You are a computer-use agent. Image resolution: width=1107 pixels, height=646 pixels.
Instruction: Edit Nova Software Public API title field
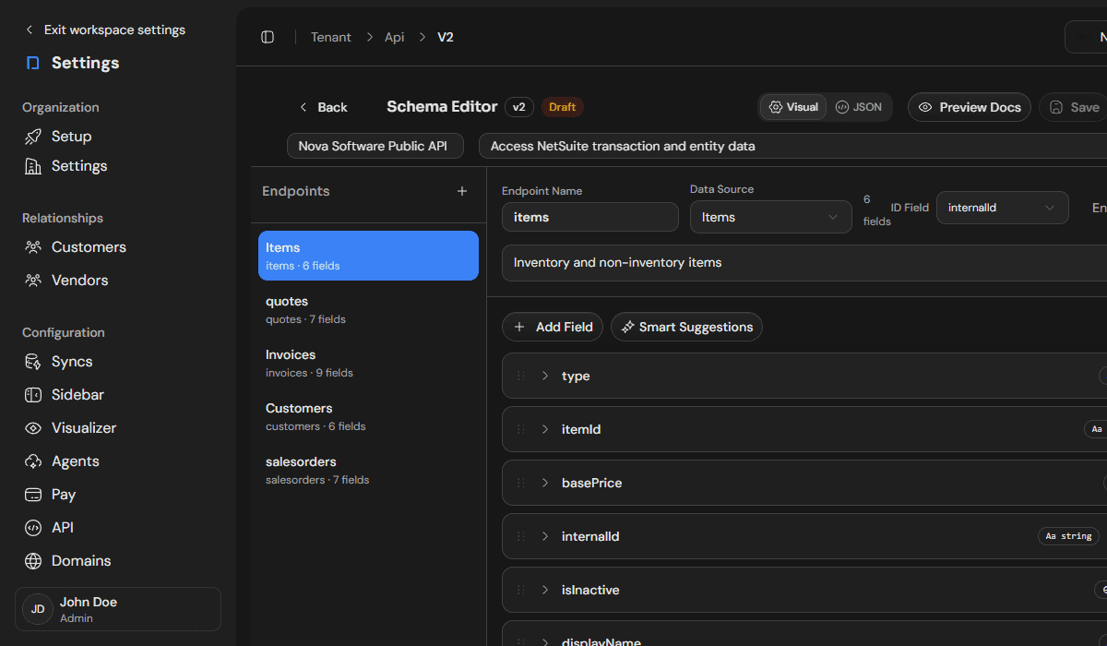(x=375, y=146)
